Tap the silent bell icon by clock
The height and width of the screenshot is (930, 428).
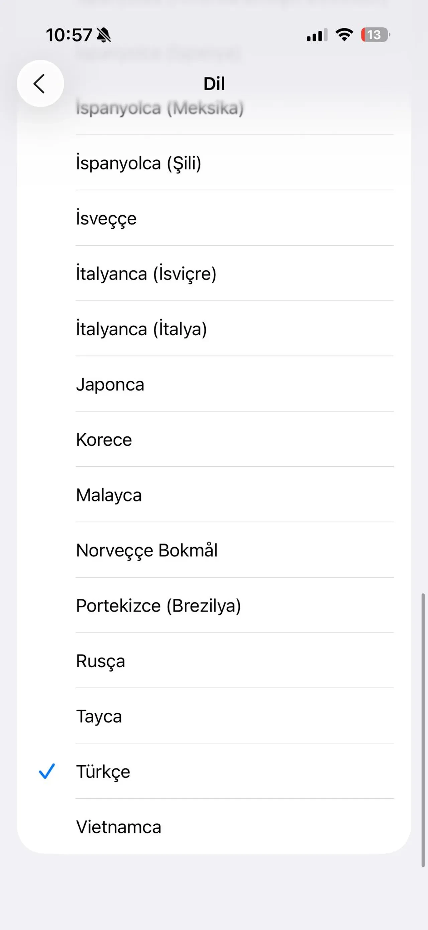click(x=104, y=35)
